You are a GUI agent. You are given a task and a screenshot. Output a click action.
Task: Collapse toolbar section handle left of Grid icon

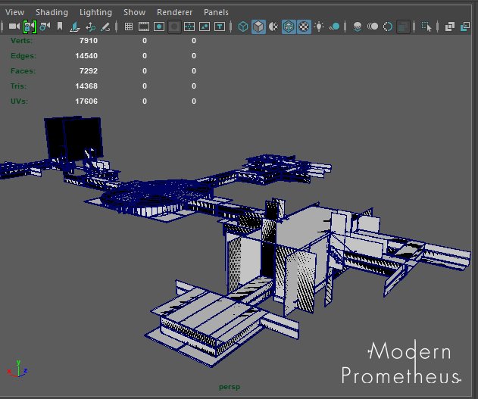[117, 26]
